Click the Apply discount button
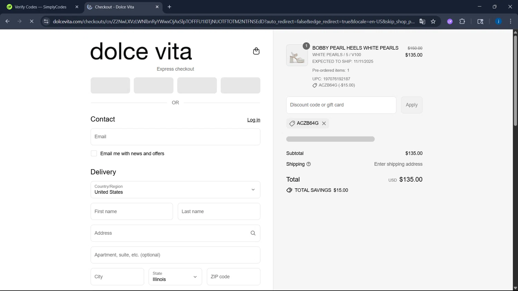This screenshot has height=291, width=518. click(412, 105)
